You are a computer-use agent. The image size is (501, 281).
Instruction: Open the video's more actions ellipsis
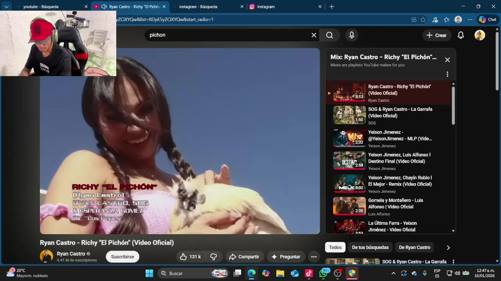tap(314, 257)
